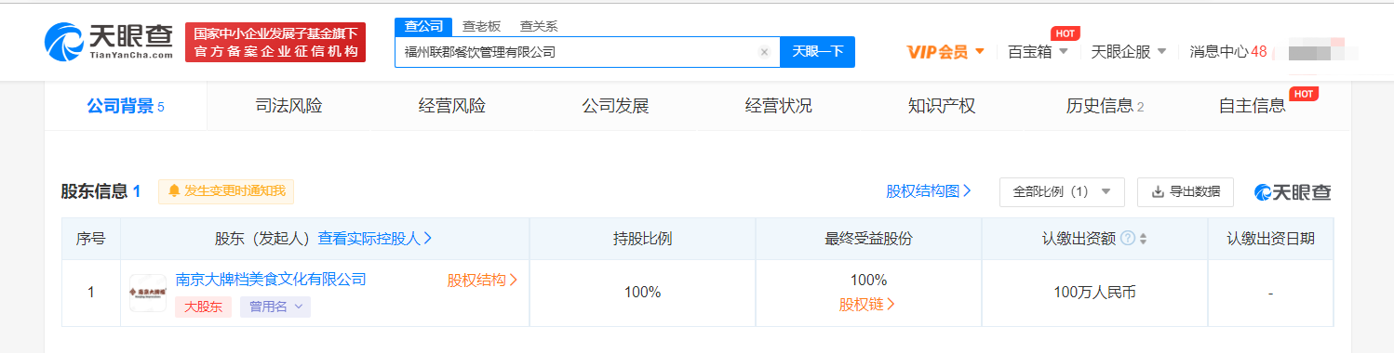Image resolution: width=1394 pixels, height=353 pixels.
Task: Switch to the 经营风险 tab
Action: tap(452, 106)
